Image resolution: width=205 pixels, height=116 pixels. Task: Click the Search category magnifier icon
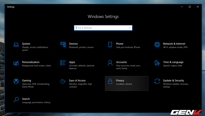click(x=16, y=100)
